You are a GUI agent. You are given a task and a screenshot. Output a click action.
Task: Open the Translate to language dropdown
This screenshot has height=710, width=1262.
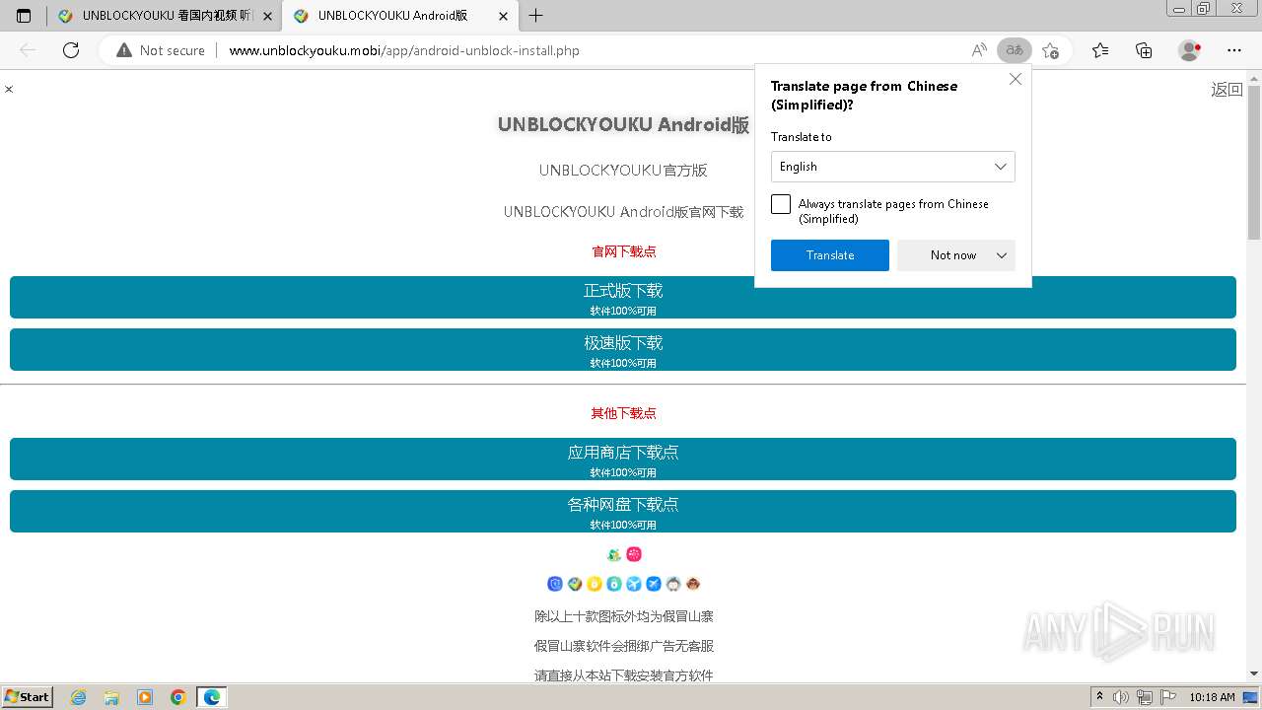(x=893, y=167)
